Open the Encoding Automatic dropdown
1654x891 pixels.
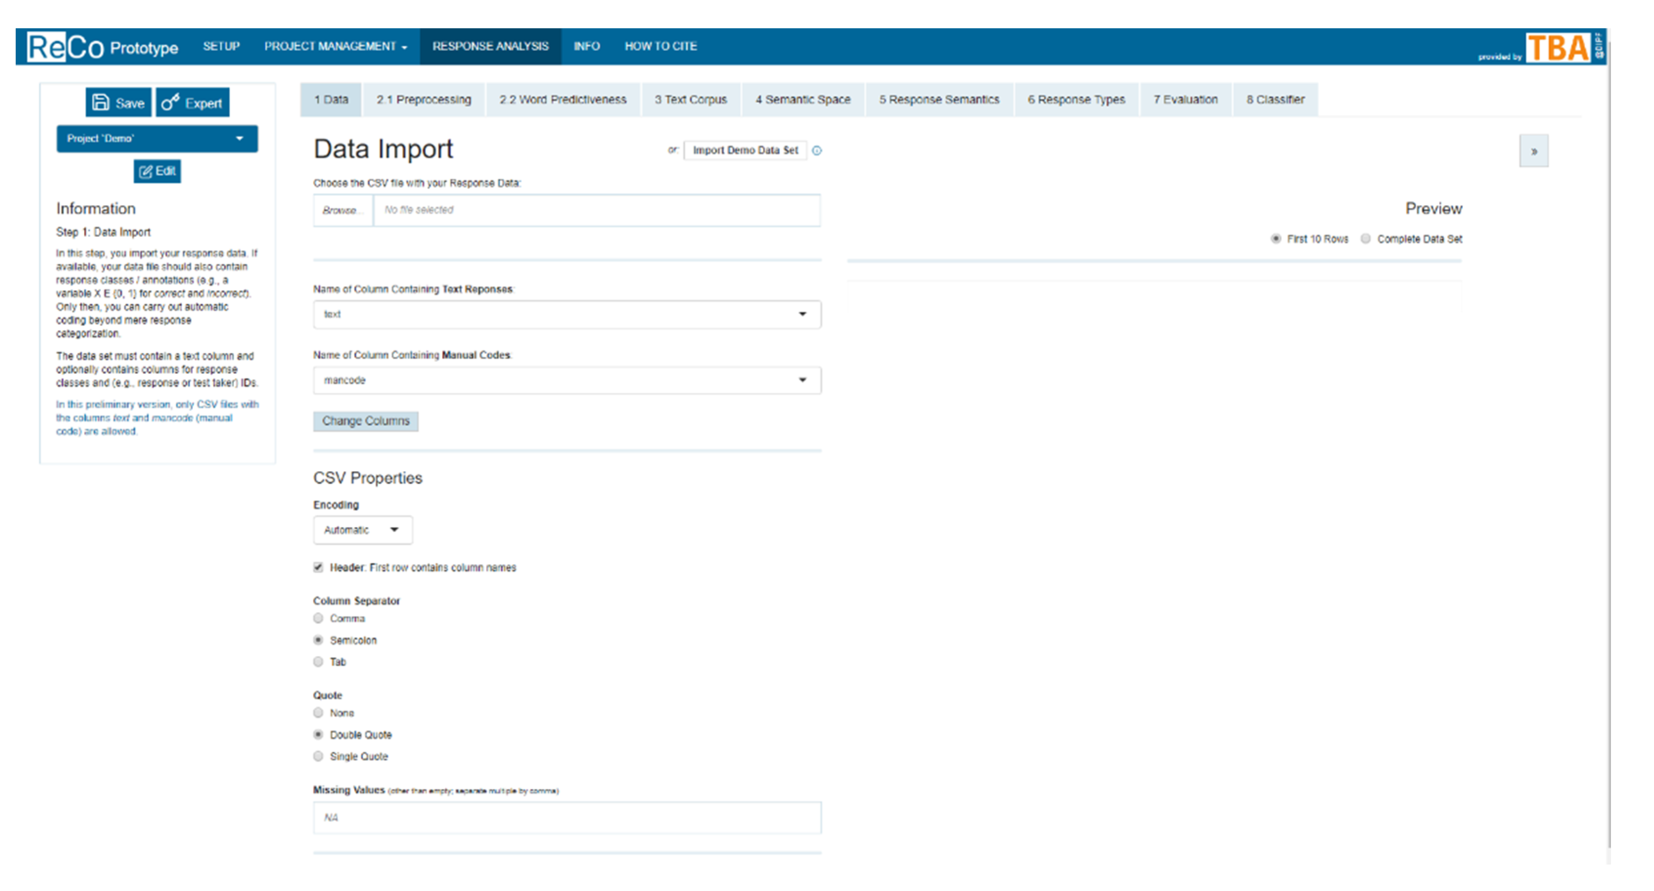click(x=362, y=530)
